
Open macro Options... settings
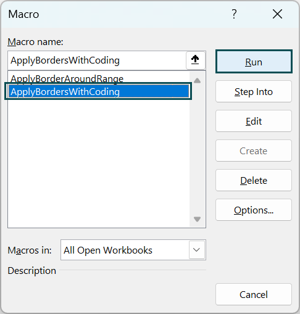254,210
